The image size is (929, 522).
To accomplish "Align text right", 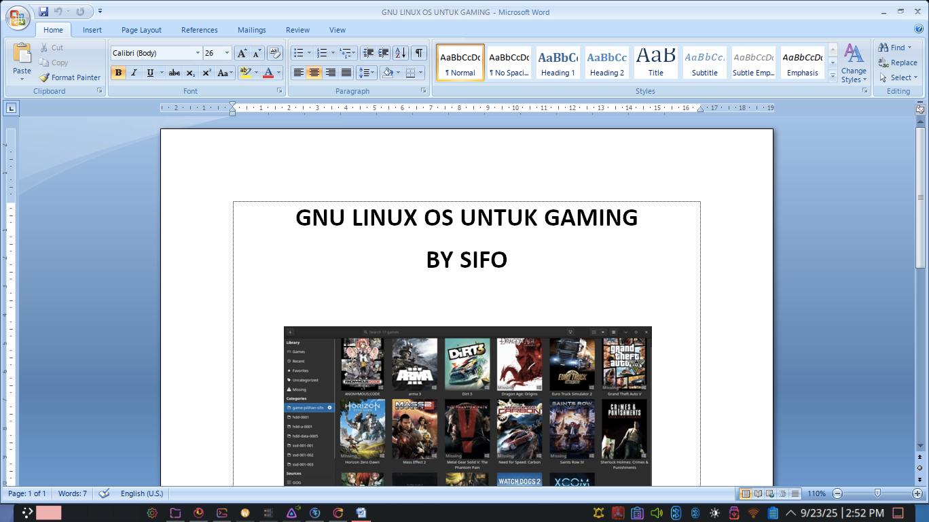I will tap(330, 73).
